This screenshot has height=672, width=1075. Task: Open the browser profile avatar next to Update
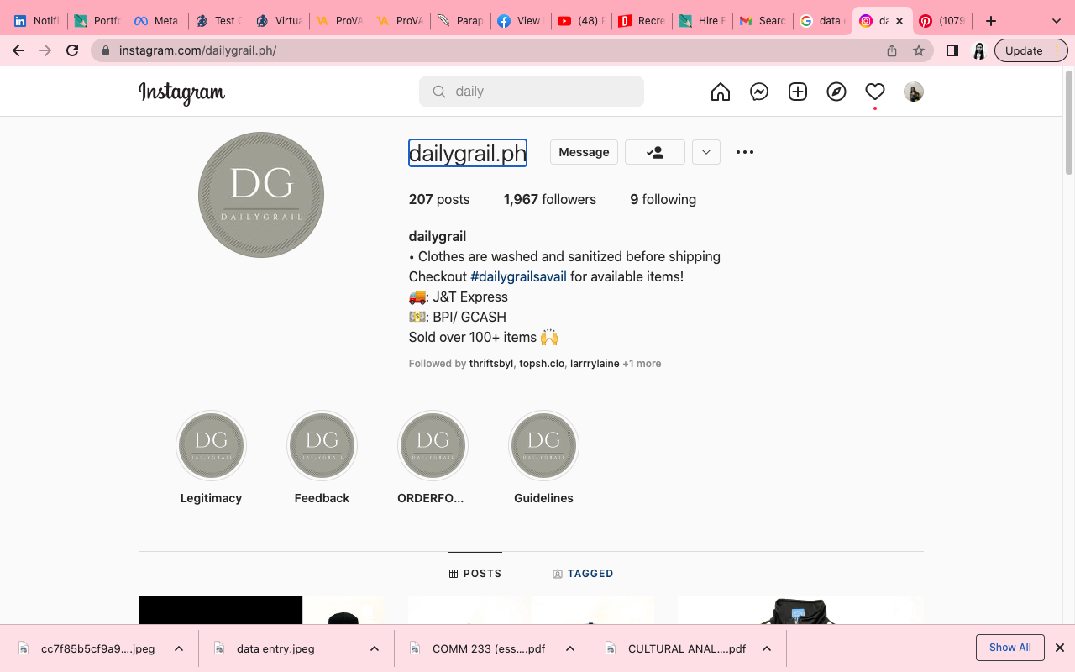pos(978,50)
